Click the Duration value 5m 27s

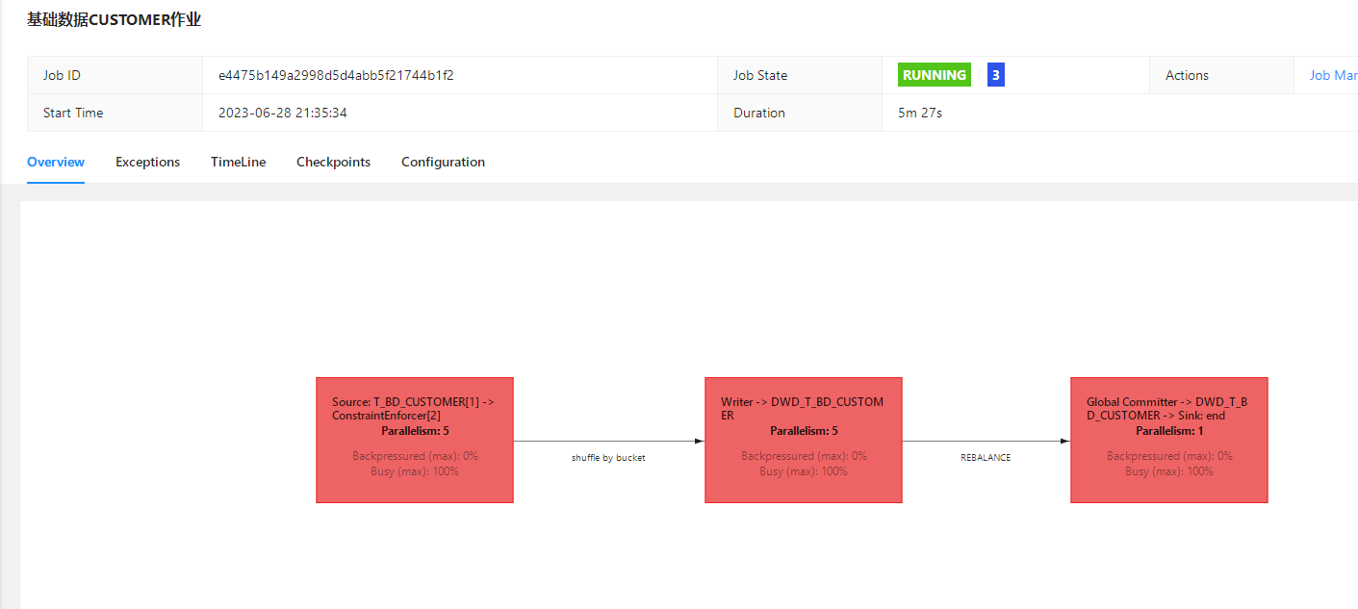pyautogui.click(x=920, y=113)
